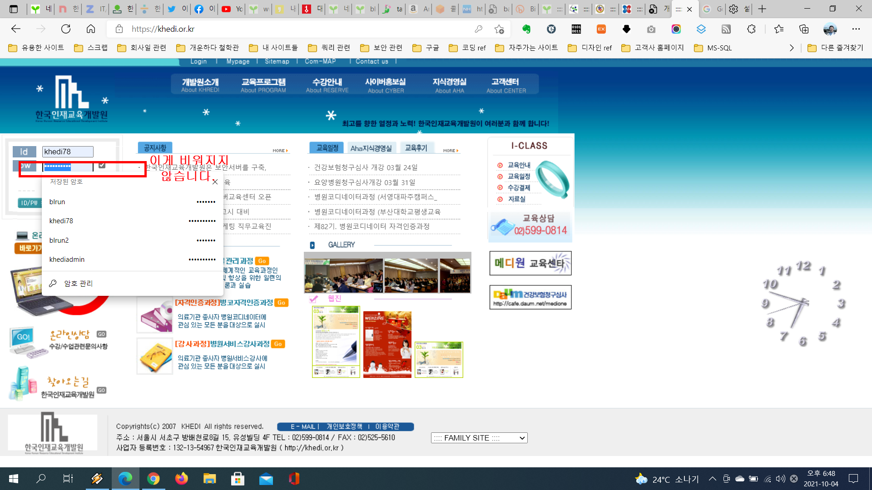Open Windows Start menu
The height and width of the screenshot is (490, 872).
tap(14, 479)
